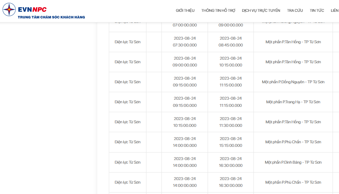
Task: Open the TIN TỨC menu
Action: 317,10
